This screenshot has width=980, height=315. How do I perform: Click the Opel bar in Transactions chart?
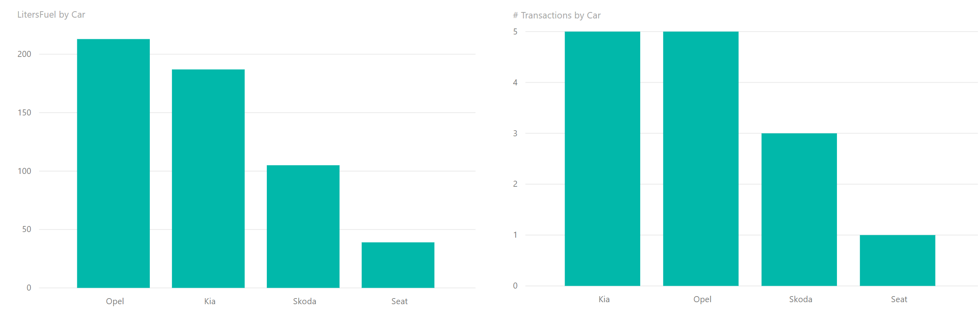[x=700, y=158]
